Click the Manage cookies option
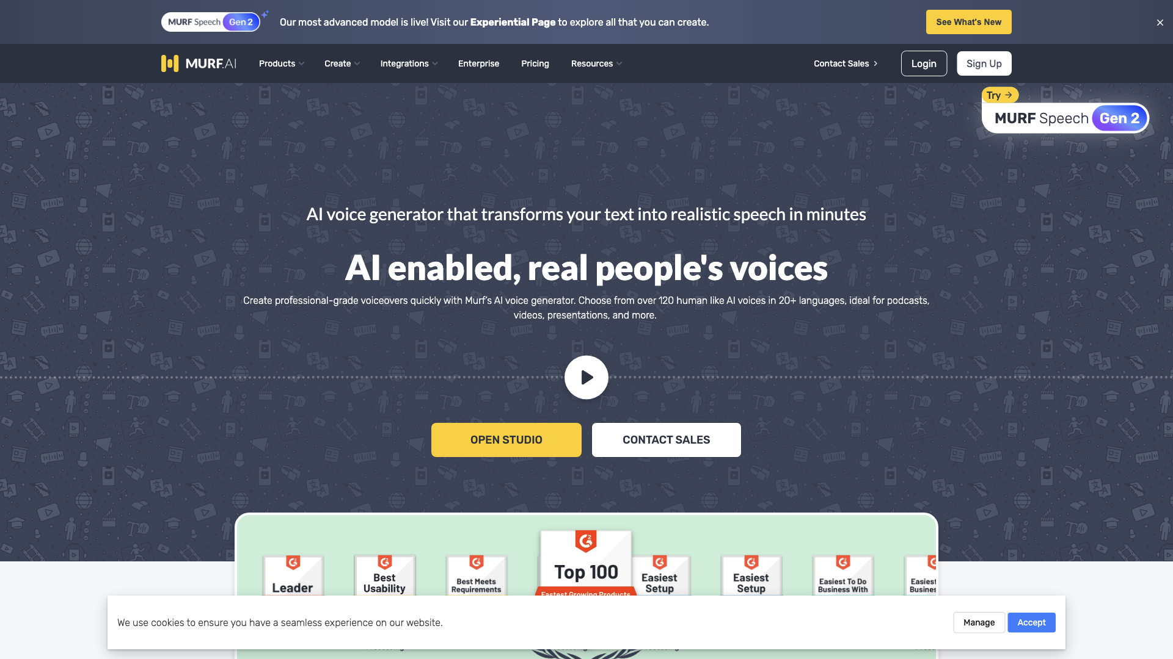Screen dimensions: 1173x659 979,622
